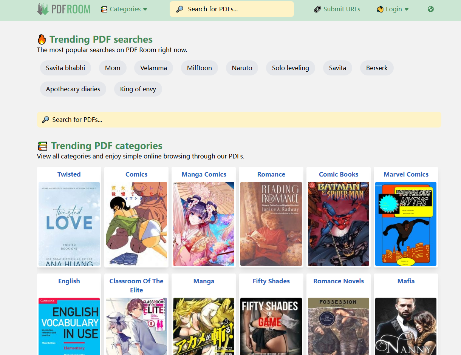Open the Marvel Comics category link
461x355 pixels.
(x=406, y=174)
